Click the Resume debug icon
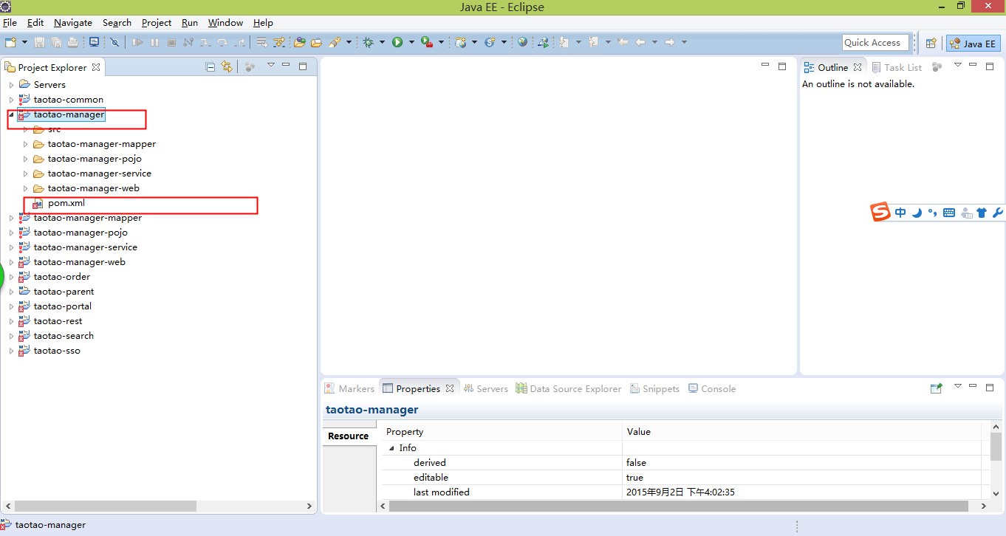The image size is (1006, 536). [137, 42]
